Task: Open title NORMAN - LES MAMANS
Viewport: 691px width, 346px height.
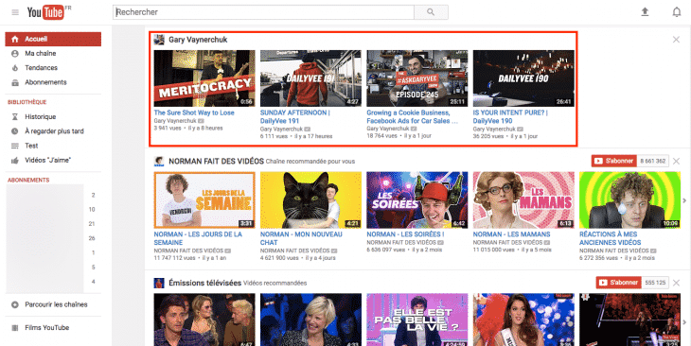Action: point(512,234)
